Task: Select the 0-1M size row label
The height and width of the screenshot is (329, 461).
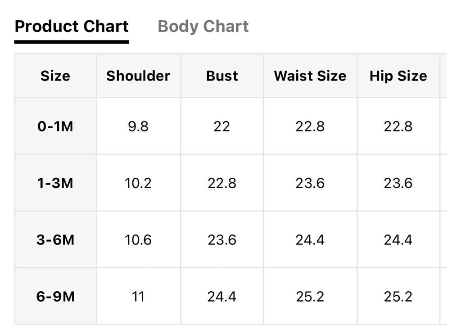Action: (x=55, y=126)
